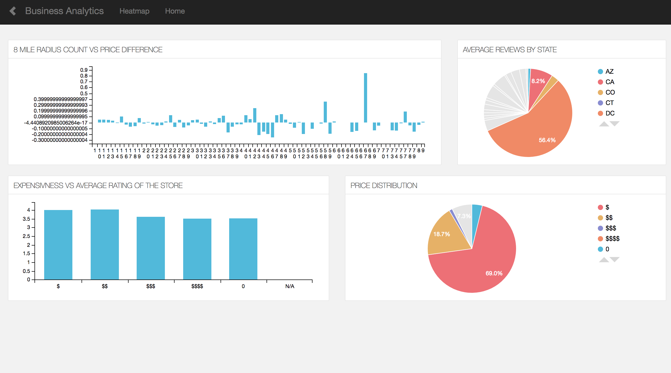Click the $$$ legend marker in Price Distribution
The image size is (671, 373).
[600, 228]
